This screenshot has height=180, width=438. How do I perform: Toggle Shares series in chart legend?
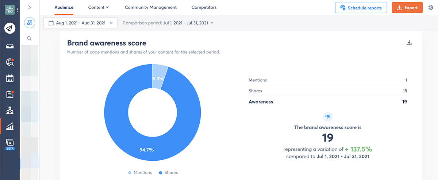click(x=169, y=172)
